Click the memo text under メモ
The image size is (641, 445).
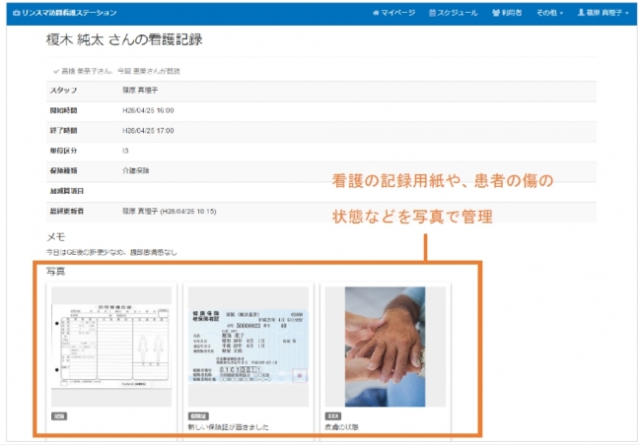(111, 253)
